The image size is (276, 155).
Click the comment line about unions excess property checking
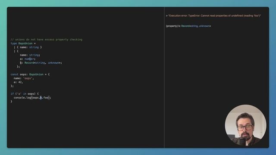47,40
